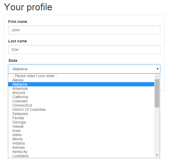The width and height of the screenshot is (169, 164).
Task: Pick Kentucky from the list
Action: click(81, 152)
